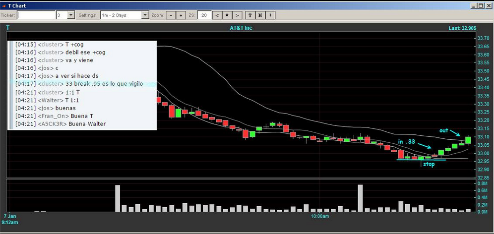Click the scroll left arrow button
Screen dimensions: 494x234
217,15
